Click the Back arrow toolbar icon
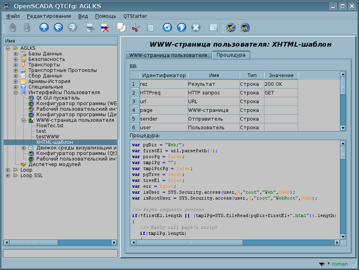This screenshot has width=359, height=270. [x=58, y=27]
